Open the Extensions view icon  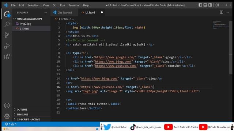pyautogui.click(x=7, y=57)
